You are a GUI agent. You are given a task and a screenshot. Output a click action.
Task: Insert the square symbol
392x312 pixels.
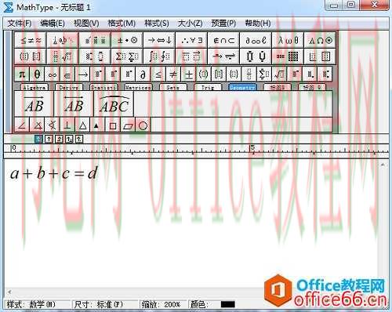(113, 125)
